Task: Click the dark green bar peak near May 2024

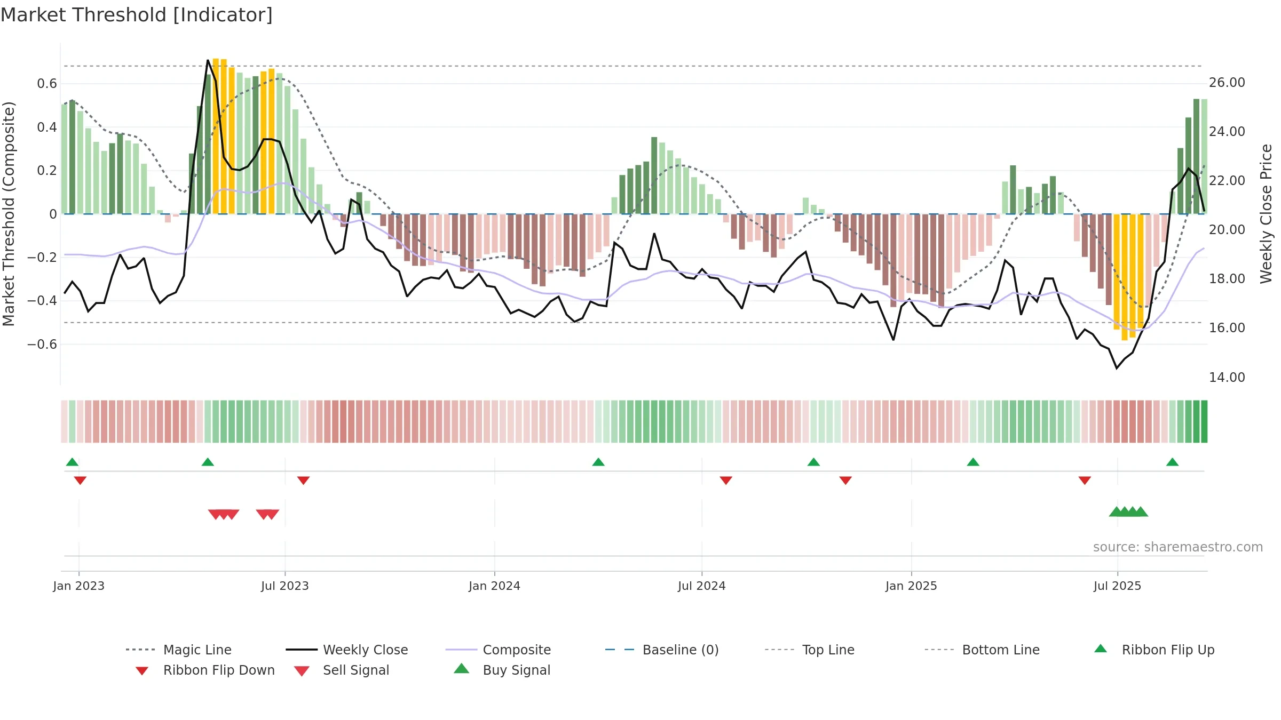Action: pyautogui.click(x=654, y=175)
